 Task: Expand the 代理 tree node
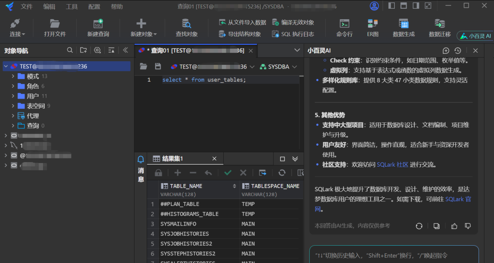pos(13,116)
